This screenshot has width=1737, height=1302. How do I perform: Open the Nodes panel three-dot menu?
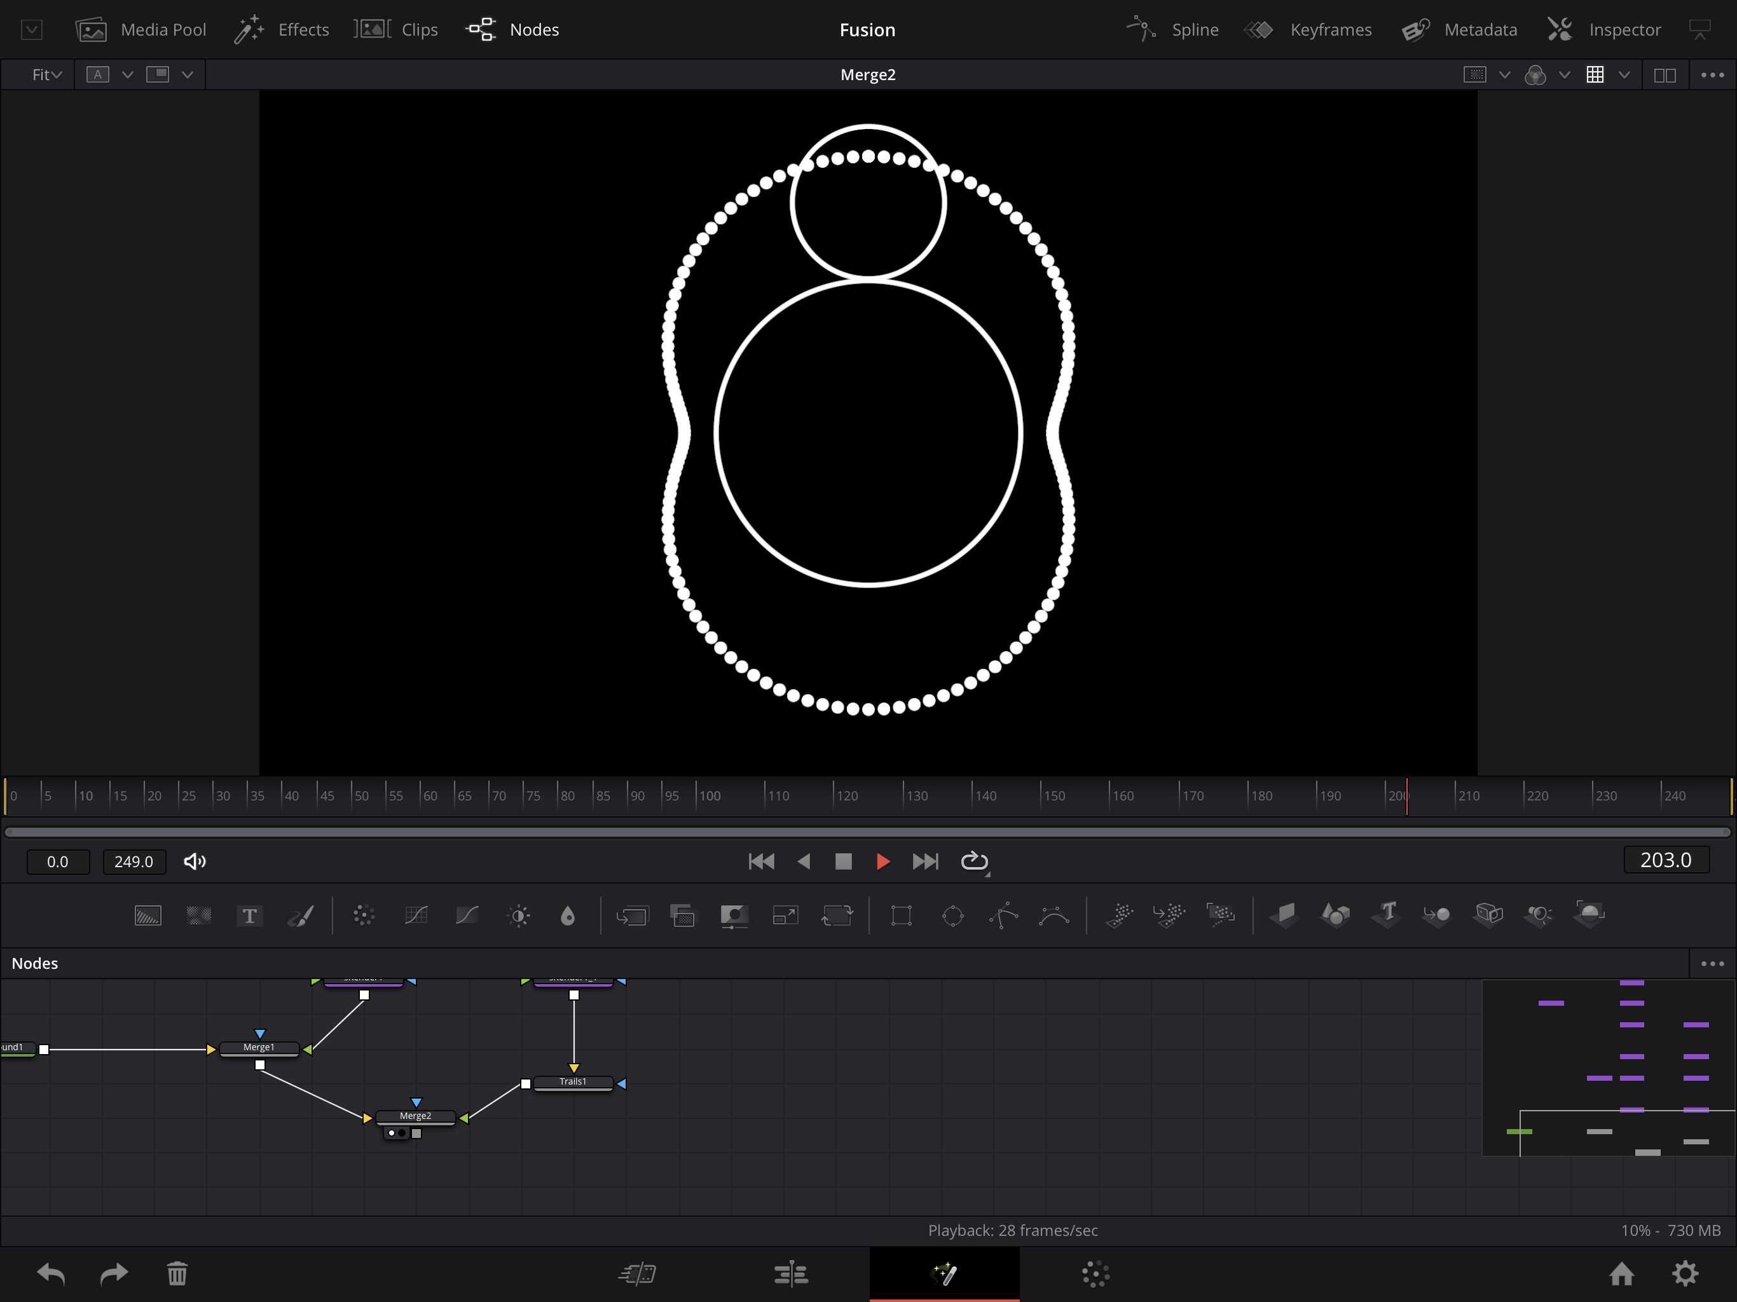pos(1712,964)
